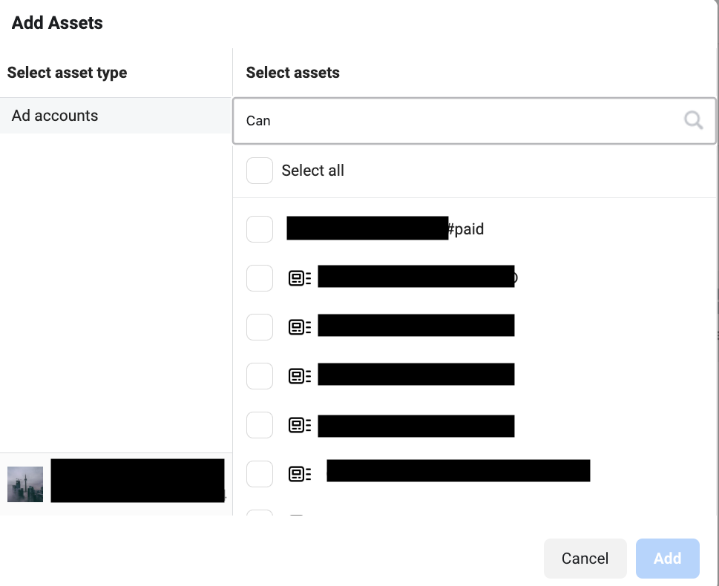Click the blue Add button
719x586 pixels.
668,558
